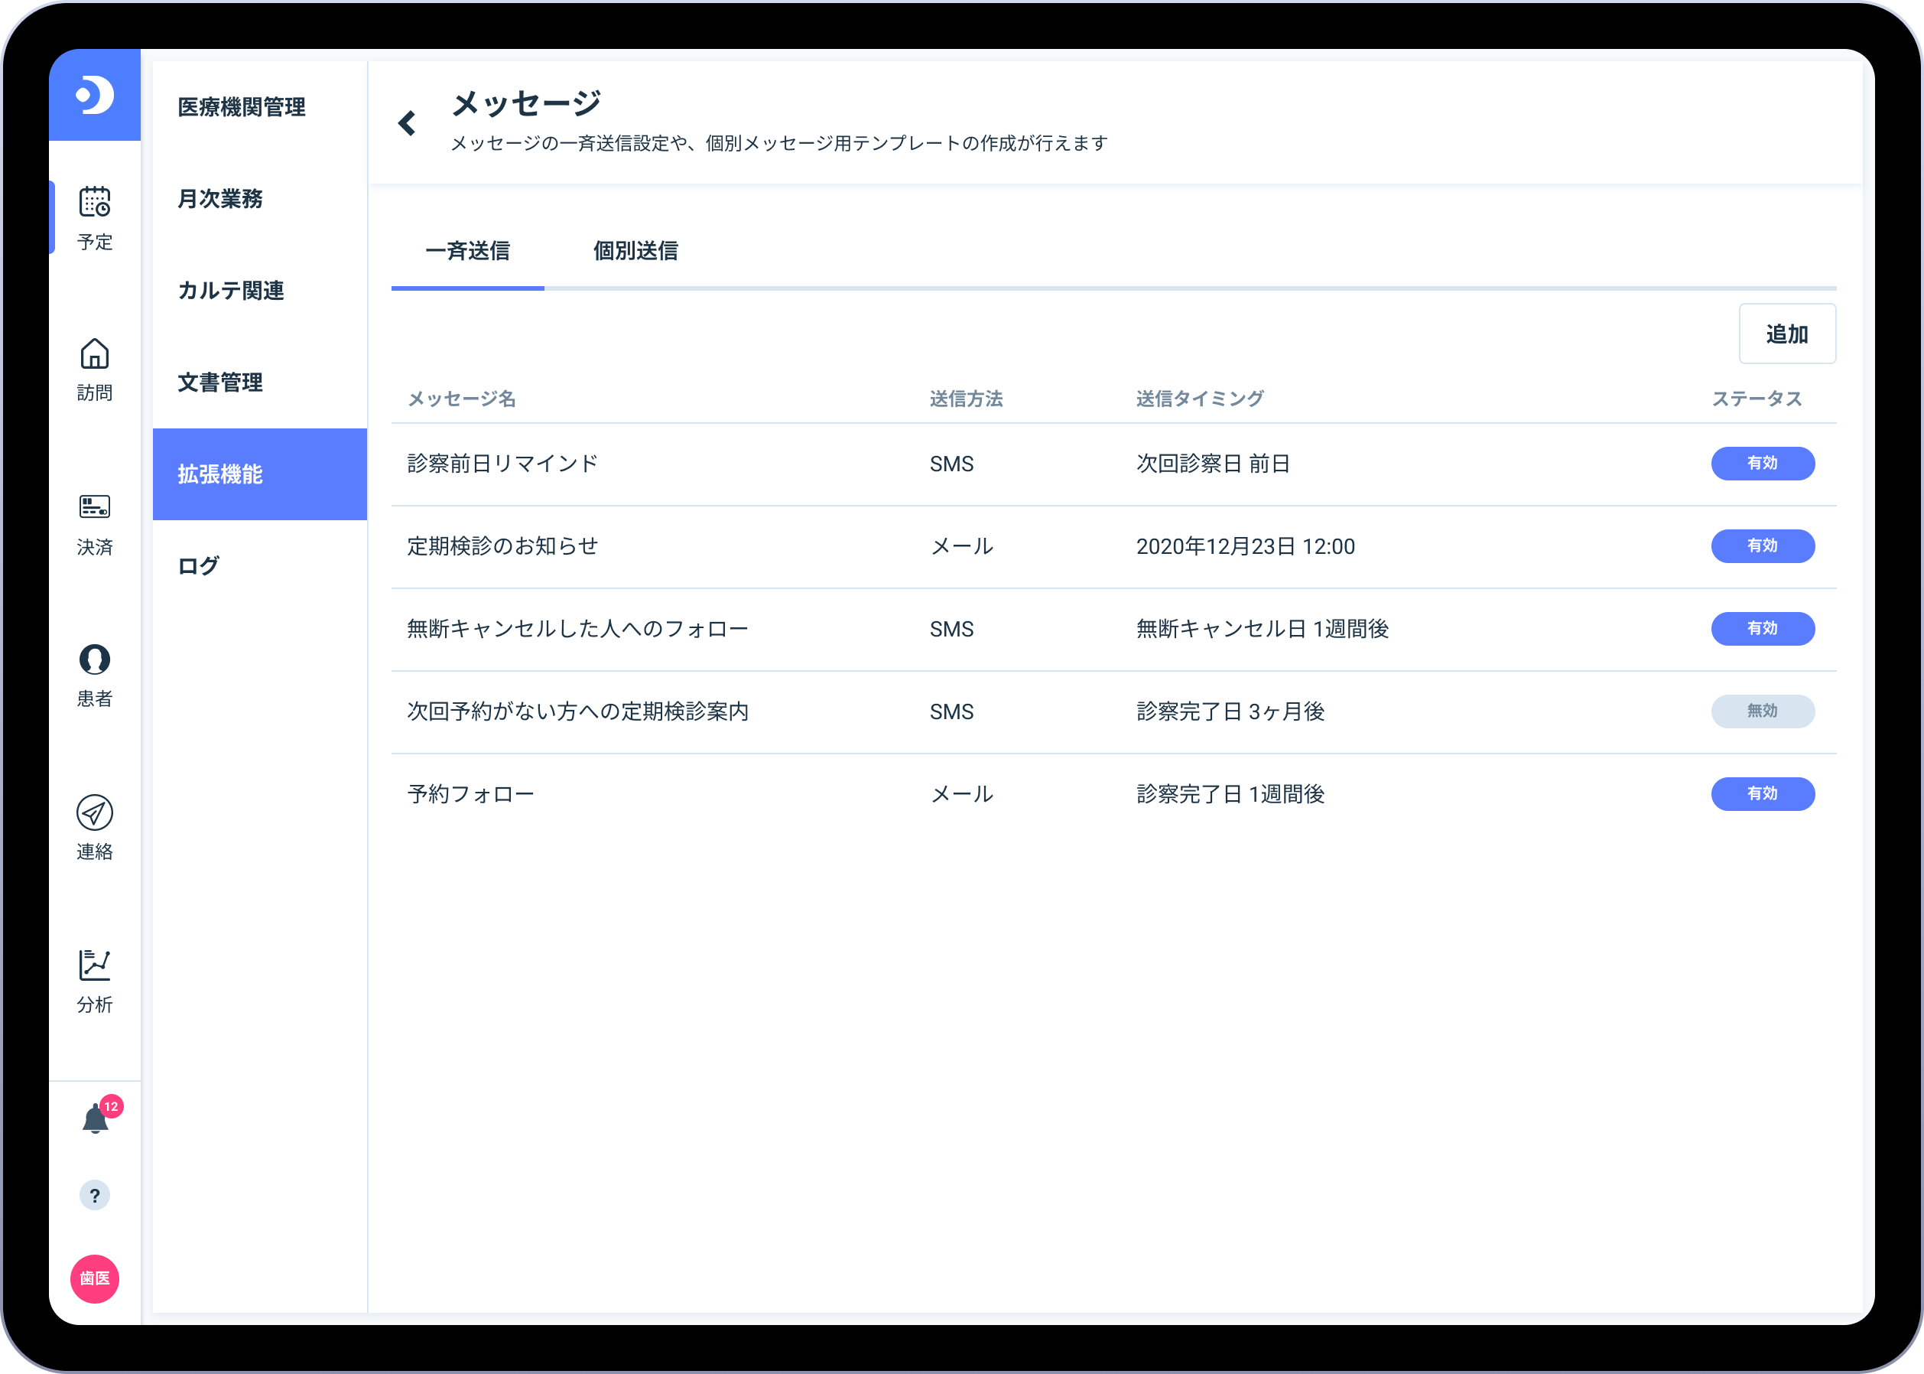Click the 追加 button
Image resolution: width=1924 pixels, height=1374 pixels.
point(1786,334)
